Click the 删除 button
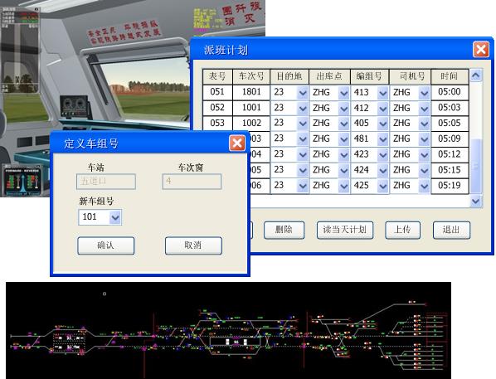The height and width of the screenshot is (379, 496). pos(284,230)
